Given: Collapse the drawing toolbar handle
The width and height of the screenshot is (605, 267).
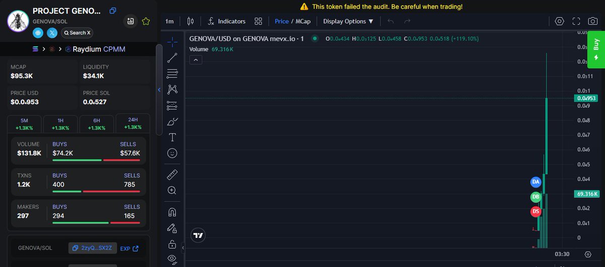Looking at the screenshot, I should (183, 248).
